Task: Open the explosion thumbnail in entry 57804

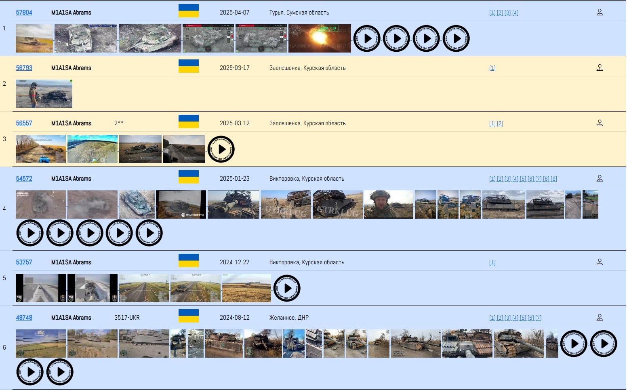Action: (x=320, y=38)
